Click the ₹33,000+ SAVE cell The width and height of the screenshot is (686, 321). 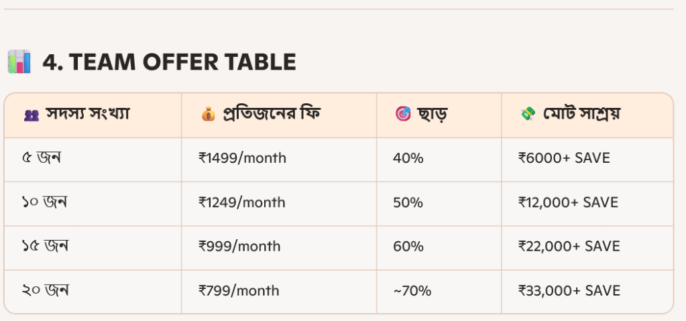(x=569, y=291)
